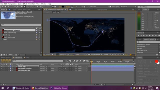Screen dimensions: 160x90
Task: Click the Motion Blur enable icon
Action: [80, 61]
